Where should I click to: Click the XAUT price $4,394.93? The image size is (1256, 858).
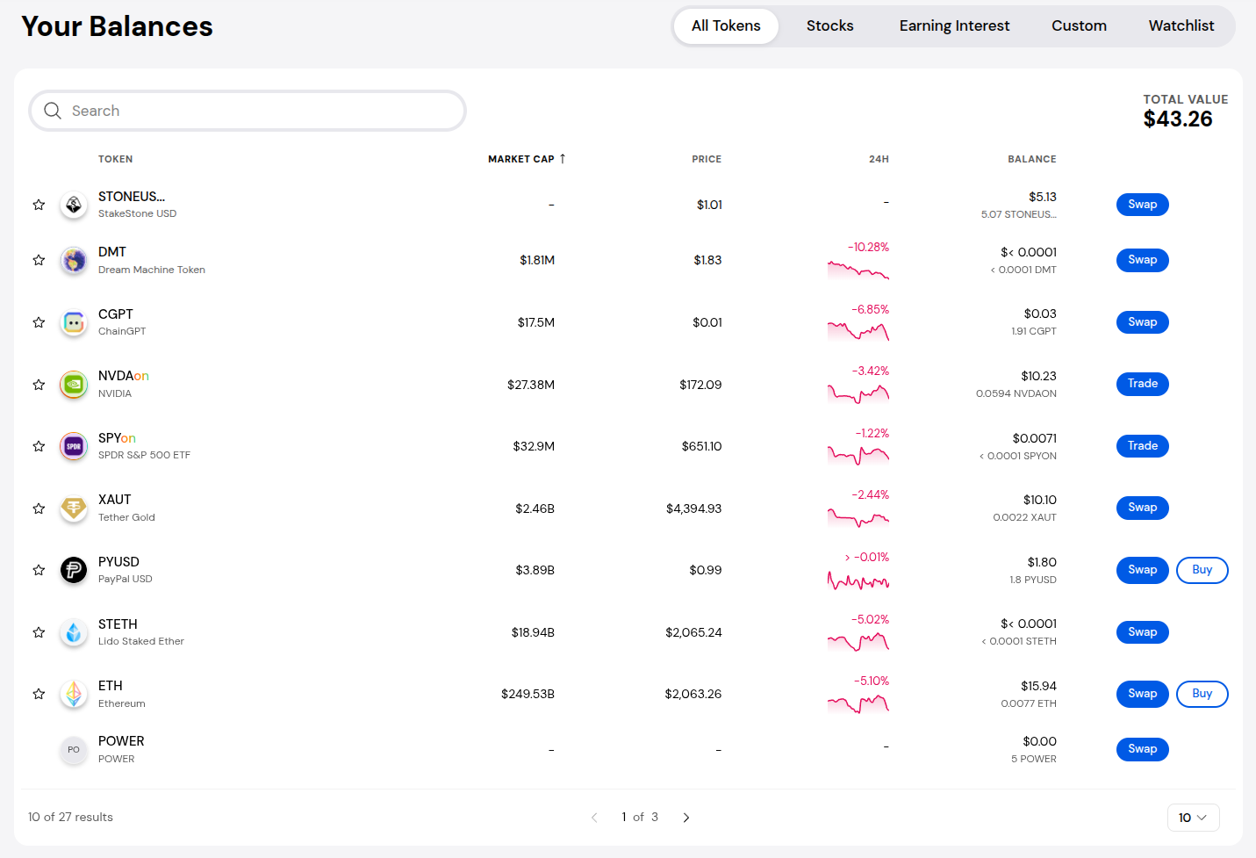click(x=693, y=508)
